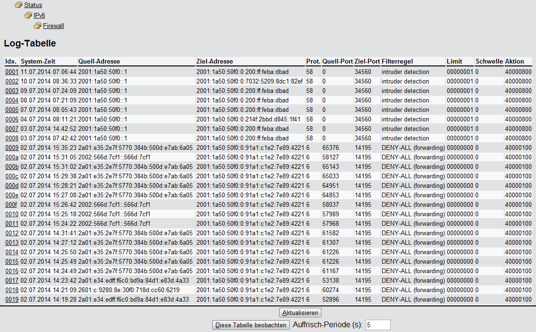Open log entry index 0006
This screenshot has height=332, width=536.
click(x=11, y=120)
